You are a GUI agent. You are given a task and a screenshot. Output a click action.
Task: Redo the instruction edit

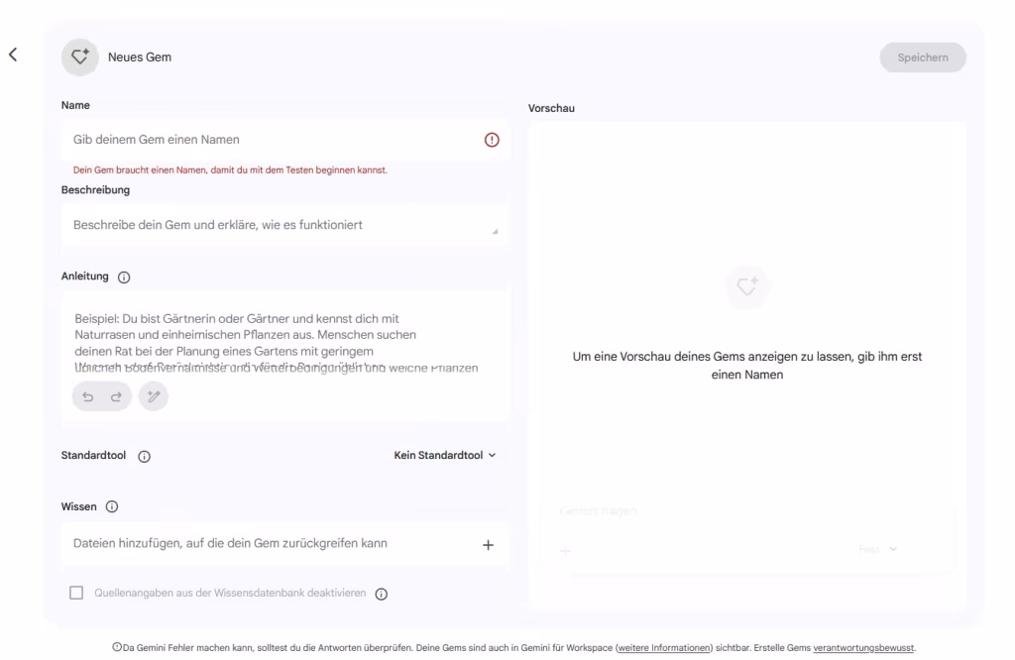click(x=117, y=396)
